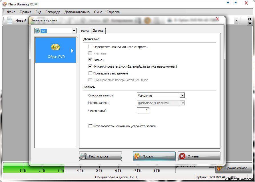Enable Проверить зап. данные checkbox
Image resolution: width=255 pixels, height=182 pixels.
coord(90,73)
